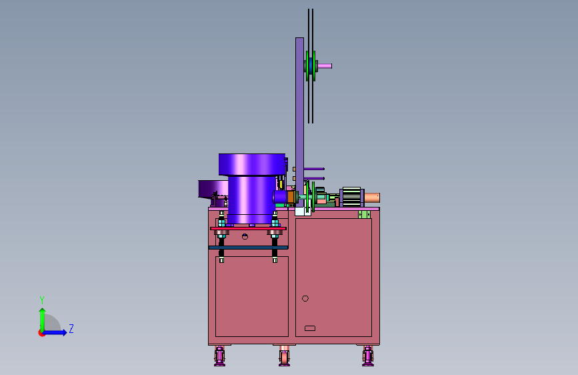Select the dark purple hopper left of bowl
This screenshot has height=375, width=578.
point(213,190)
